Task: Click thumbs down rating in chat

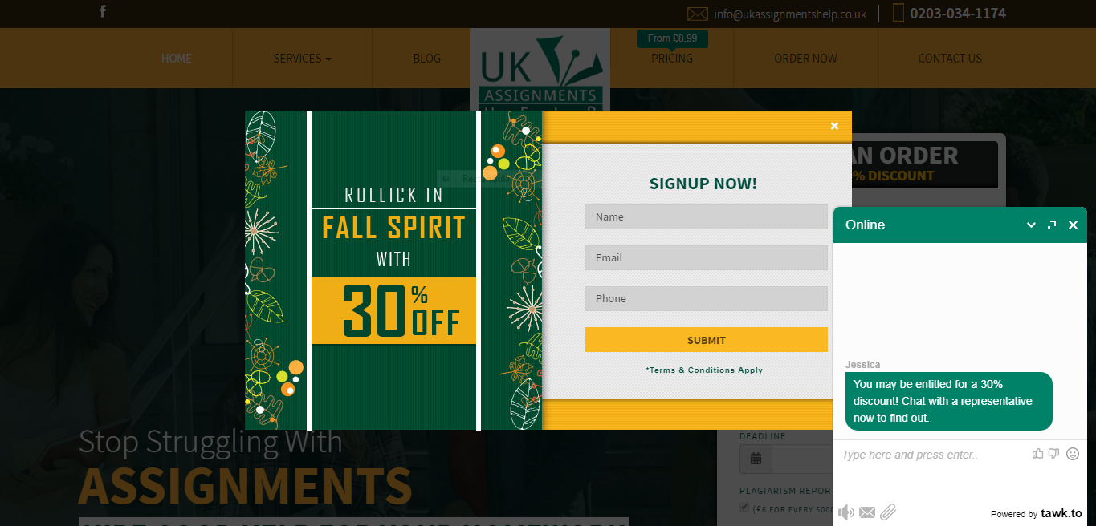Action: coord(1054,454)
